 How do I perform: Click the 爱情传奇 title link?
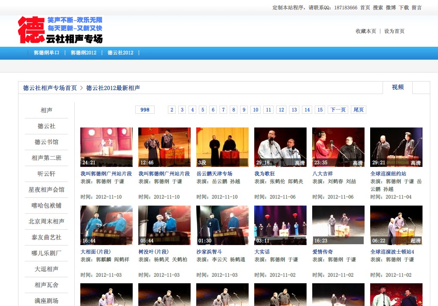(322, 252)
